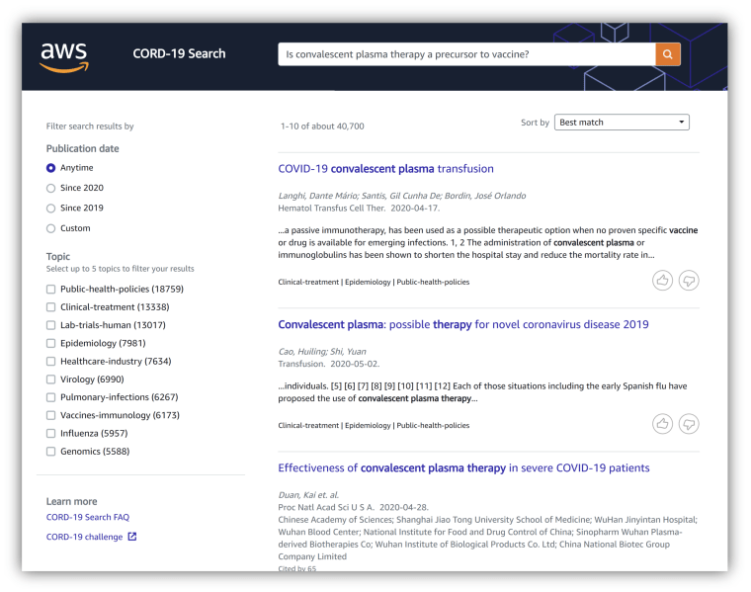The height and width of the screenshot is (592, 751).
Task: Click the search query input field
Action: (466, 54)
